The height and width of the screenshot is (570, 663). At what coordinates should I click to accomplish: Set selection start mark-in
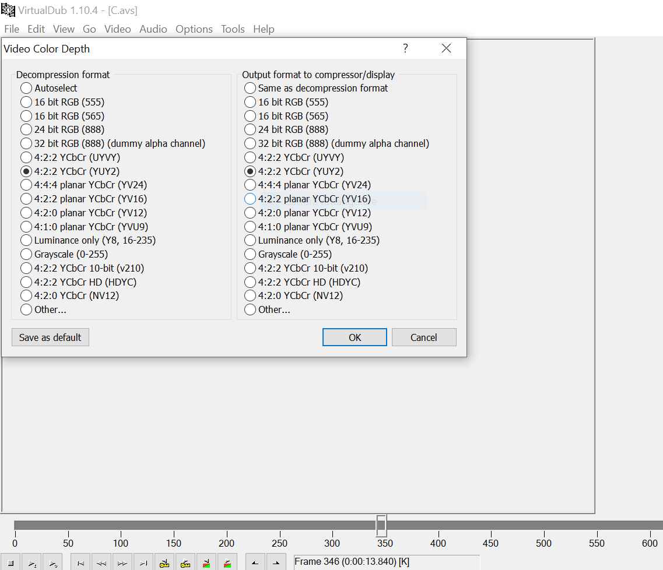point(255,563)
